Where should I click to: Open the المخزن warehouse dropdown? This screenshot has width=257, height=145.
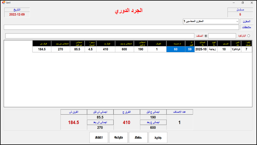211,21
